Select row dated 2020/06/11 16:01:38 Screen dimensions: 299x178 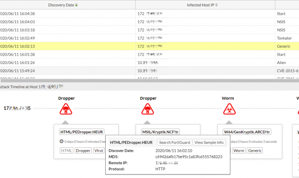(x=149, y=54)
